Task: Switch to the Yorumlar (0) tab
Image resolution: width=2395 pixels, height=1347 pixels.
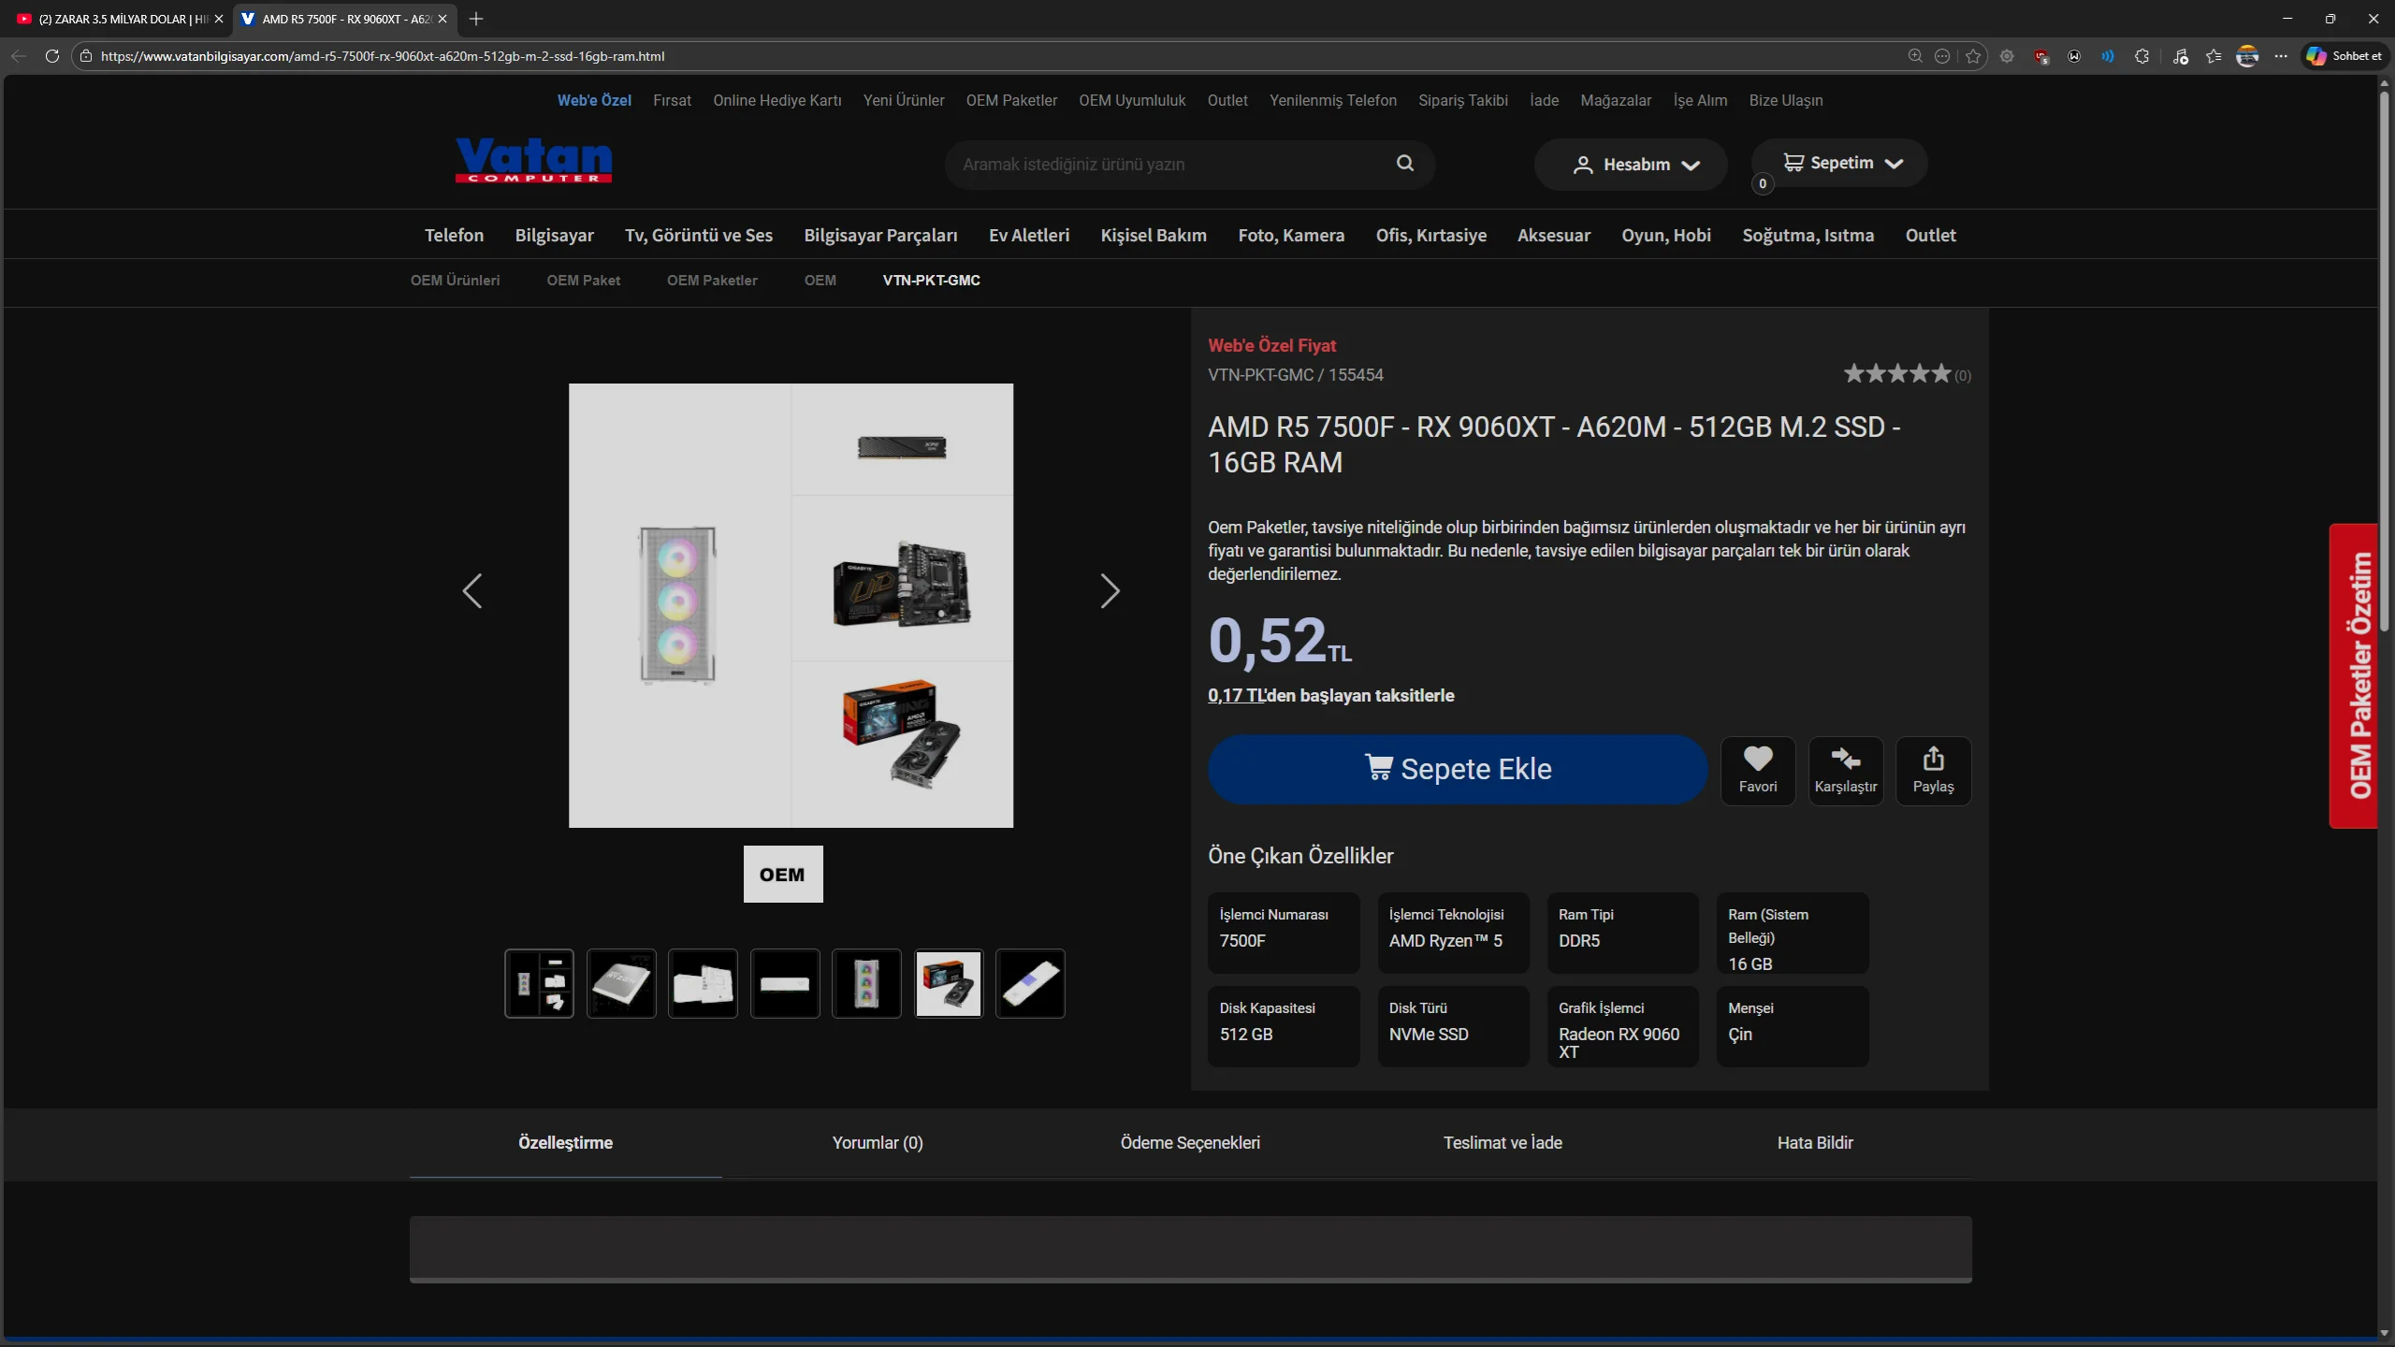Action: point(878,1143)
